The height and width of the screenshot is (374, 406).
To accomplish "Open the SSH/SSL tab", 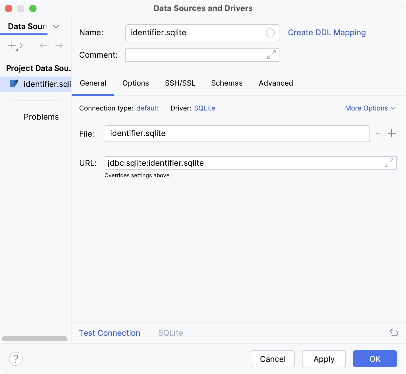I will (x=180, y=83).
